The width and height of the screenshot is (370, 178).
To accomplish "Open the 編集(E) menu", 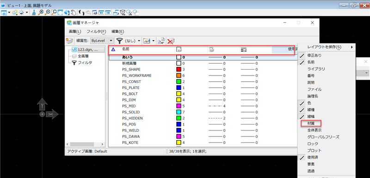I will (118, 31).
